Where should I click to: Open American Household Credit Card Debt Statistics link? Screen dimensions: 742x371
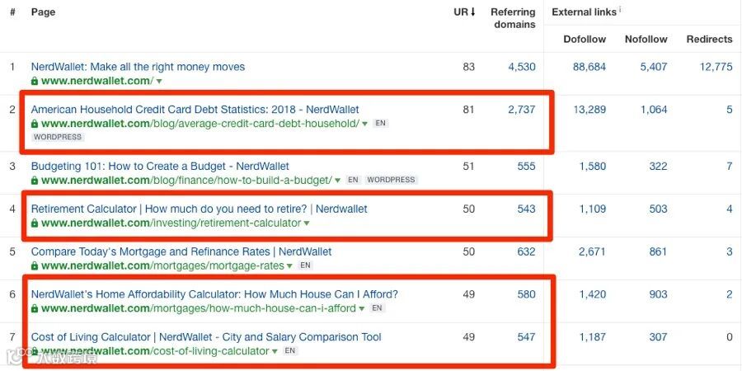[x=195, y=110]
